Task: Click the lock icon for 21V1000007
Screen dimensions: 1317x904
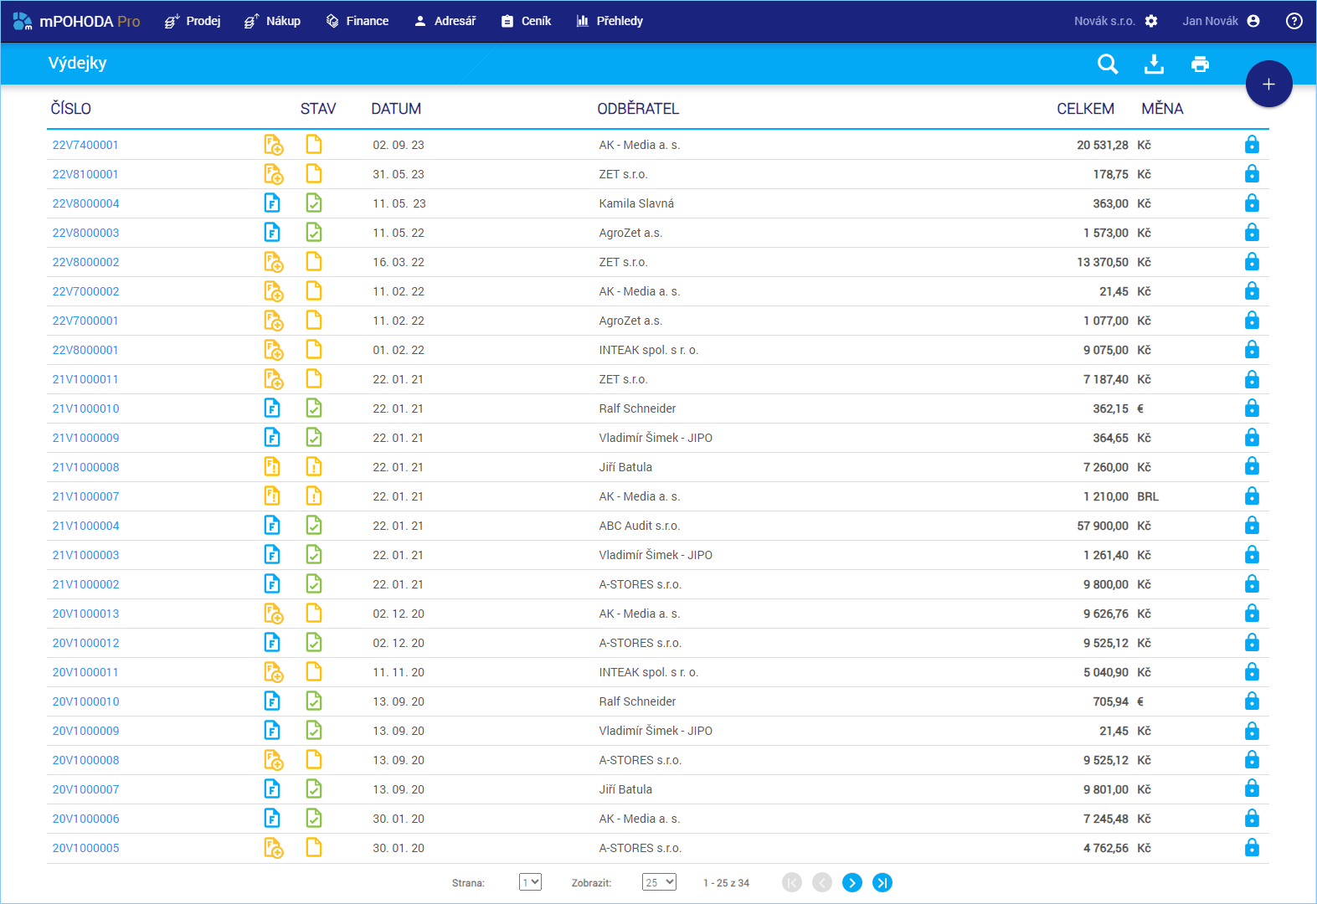Action: [1252, 496]
